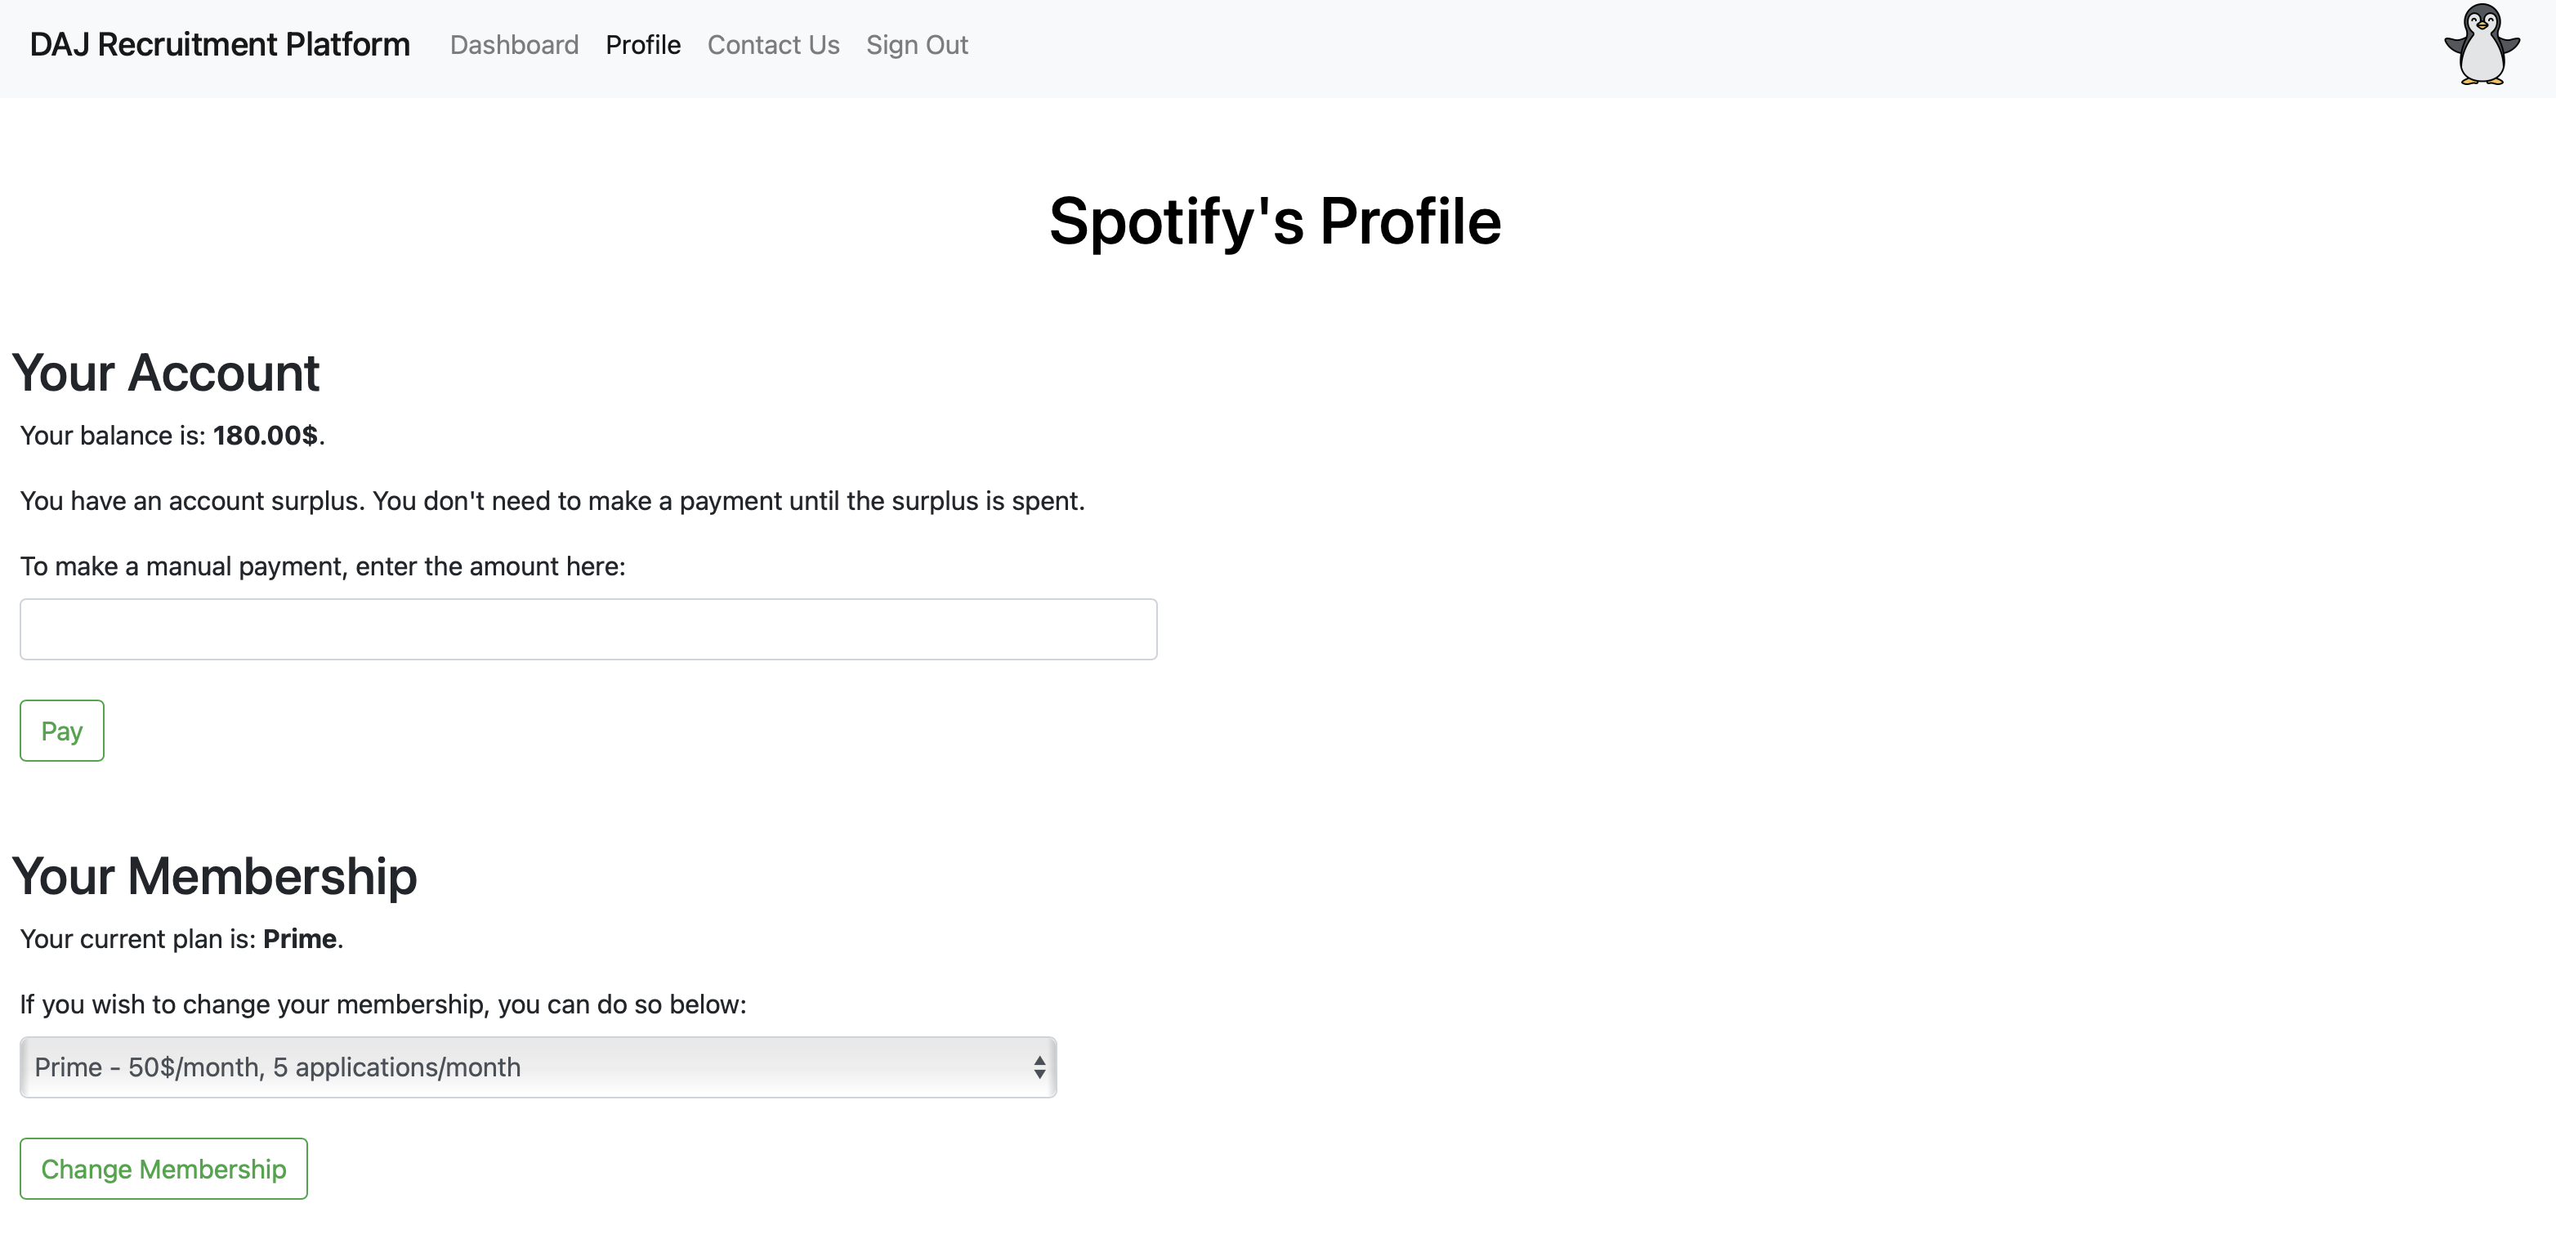Sign out of the platform
2556x1239 pixels.
(x=917, y=45)
